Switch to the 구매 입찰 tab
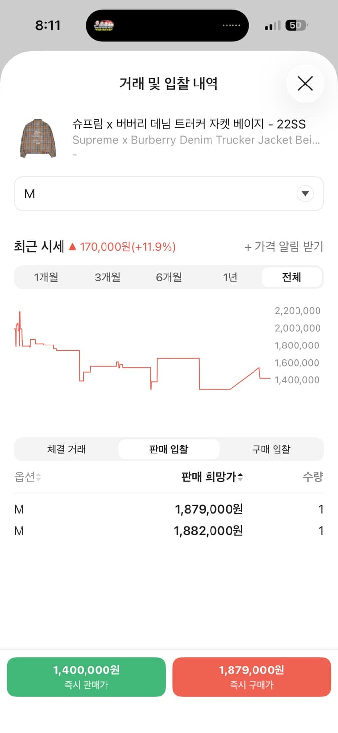The height and width of the screenshot is (733, 338). point(271,449)
